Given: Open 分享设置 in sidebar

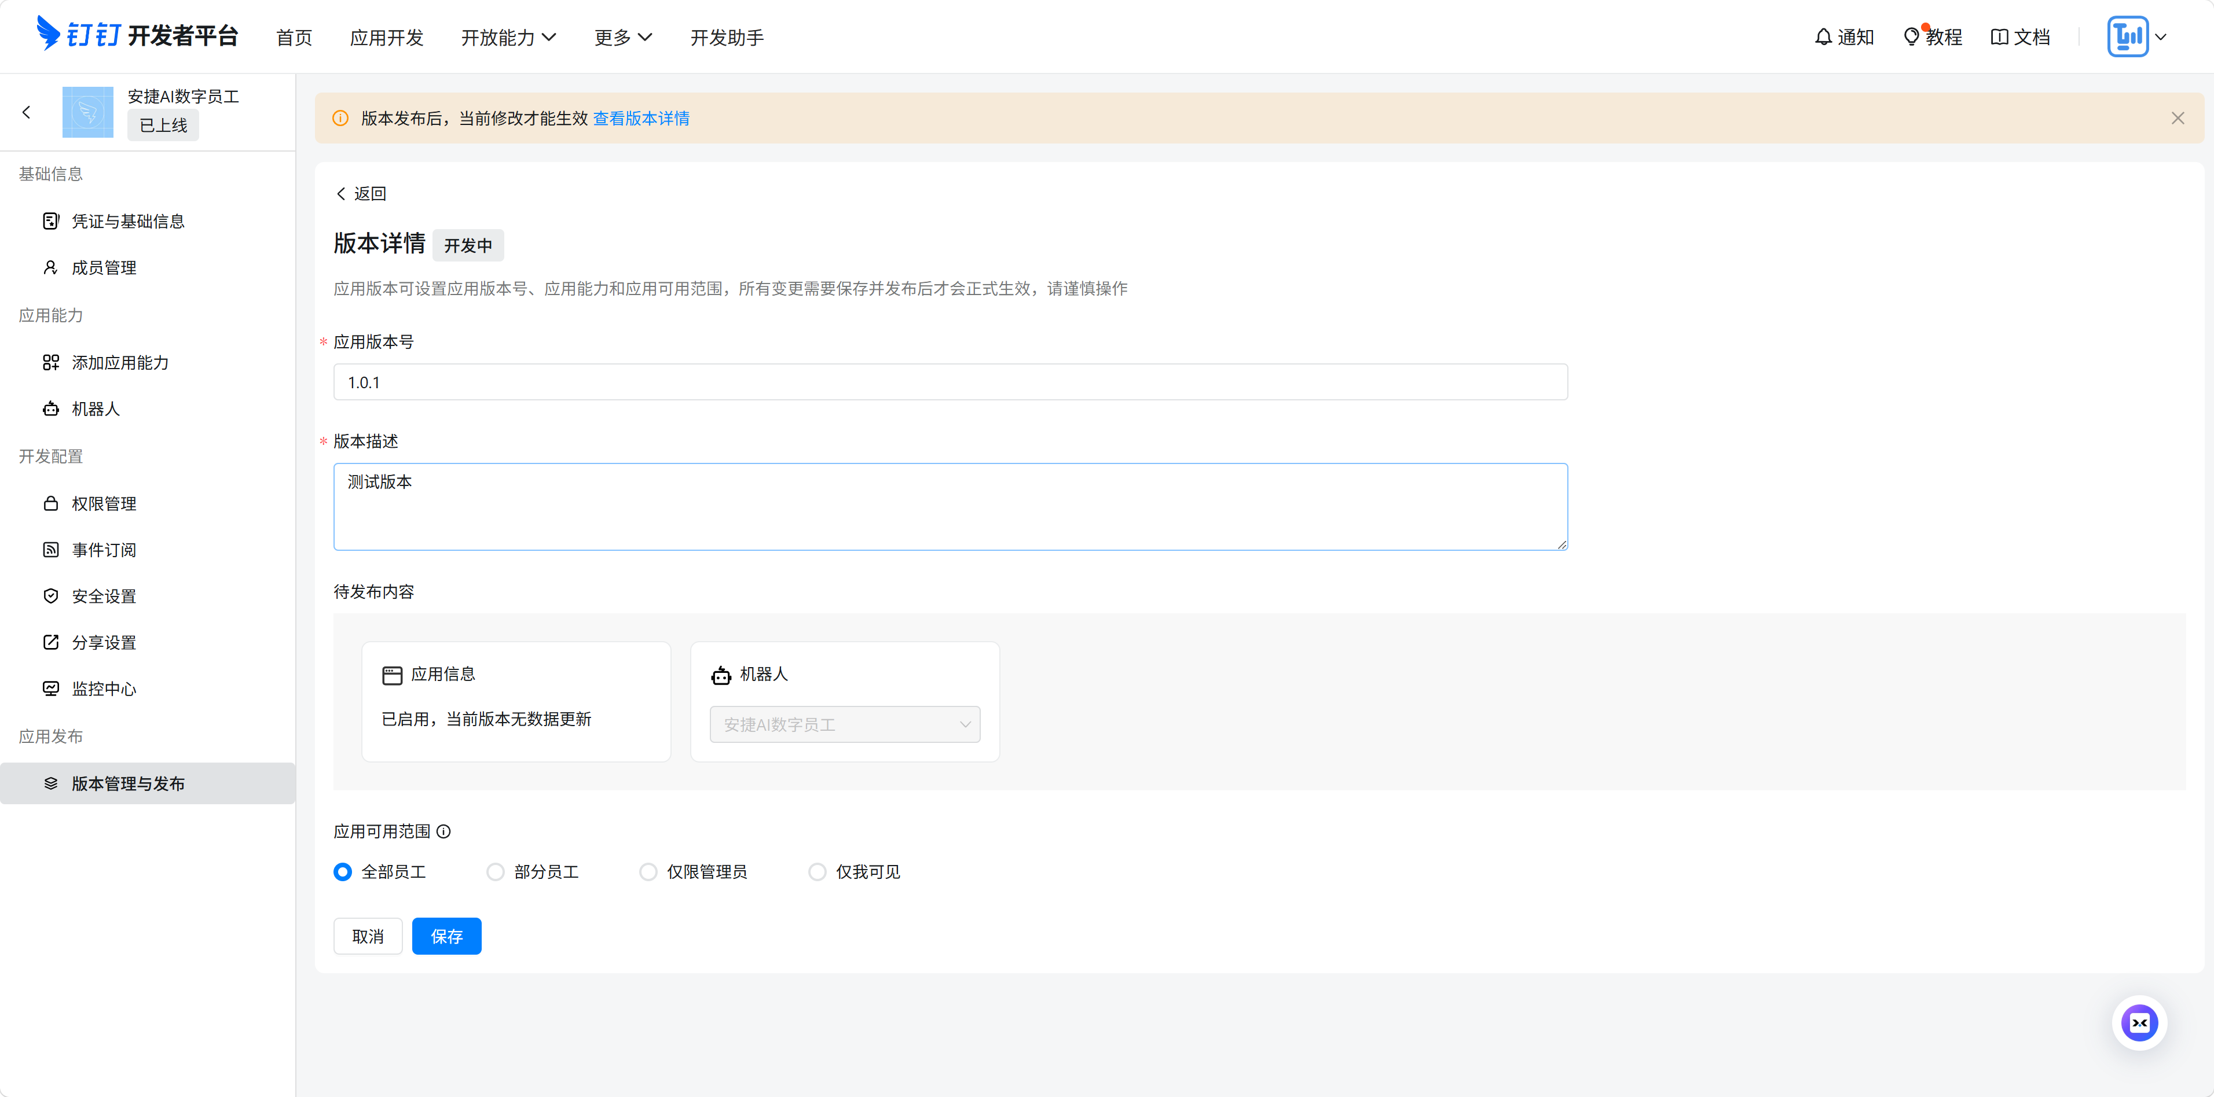Looking at the screenshot, I should pyautogui.click(x=148, y=643).
